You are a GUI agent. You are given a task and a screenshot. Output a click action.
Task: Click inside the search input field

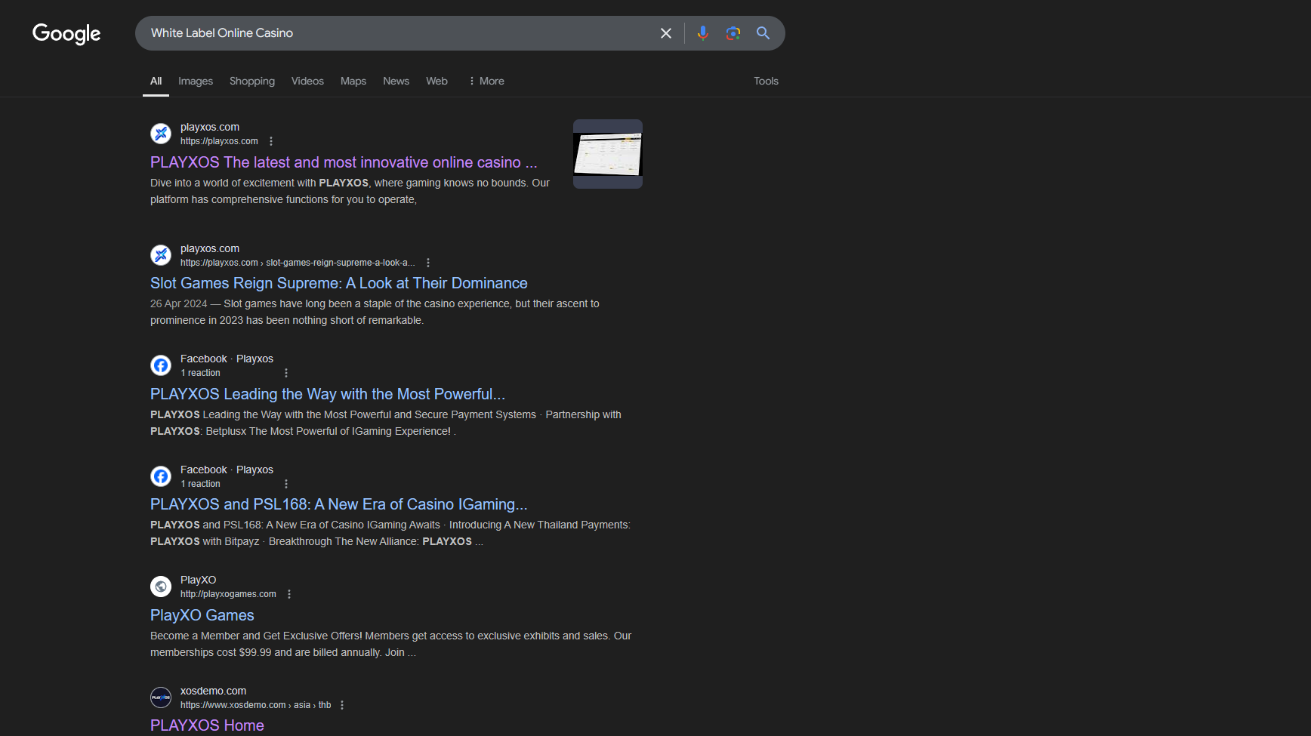pos(393,33)
